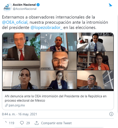
Task: Click the chain link icon by pan.org.mx
Action: coord(6,105)
